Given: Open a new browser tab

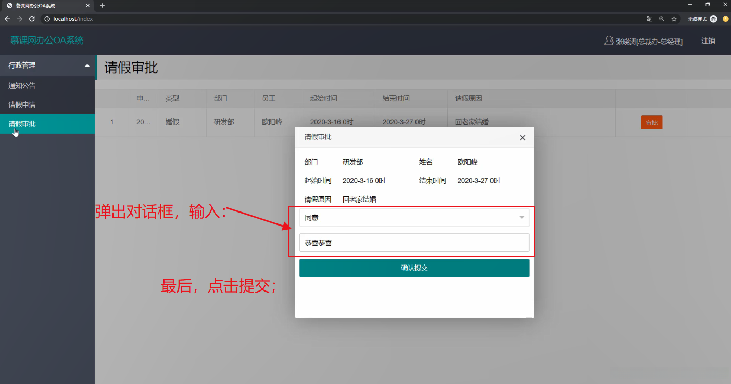Looking at the screenshot, I should (103, 5).
